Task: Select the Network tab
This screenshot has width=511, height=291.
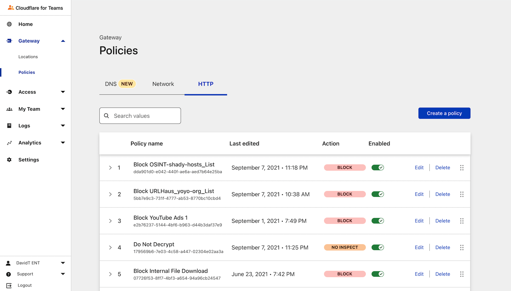Action: [x=163, y=84]
